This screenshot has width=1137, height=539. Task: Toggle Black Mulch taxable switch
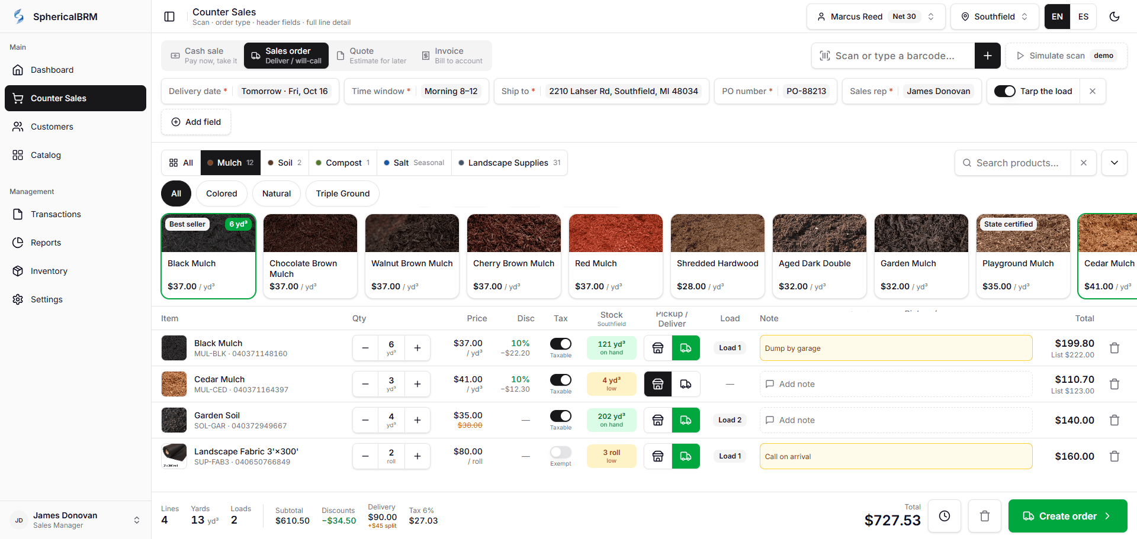(x=561, y=344)
